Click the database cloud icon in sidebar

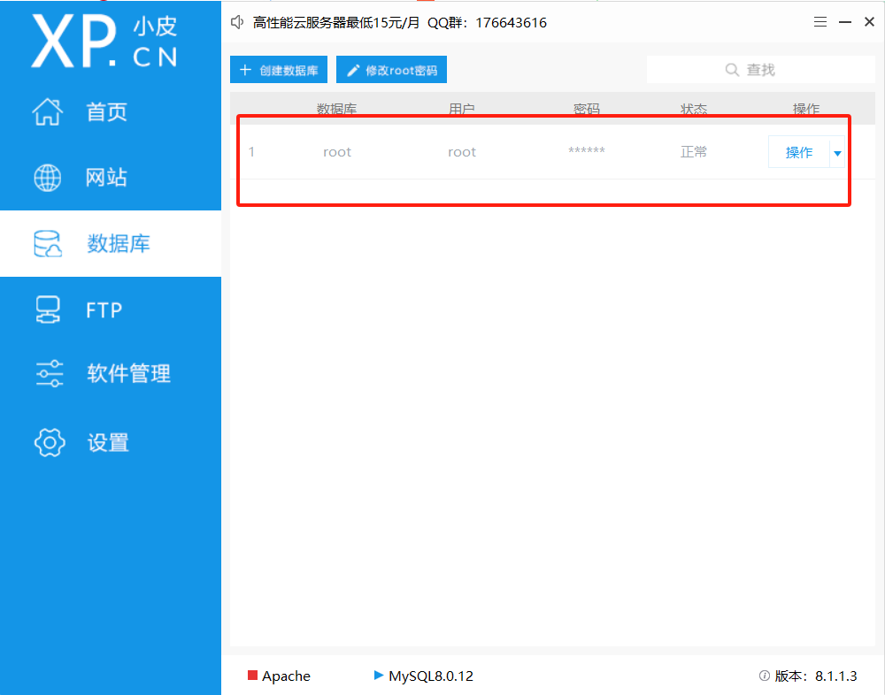click(x=48, y=244)
